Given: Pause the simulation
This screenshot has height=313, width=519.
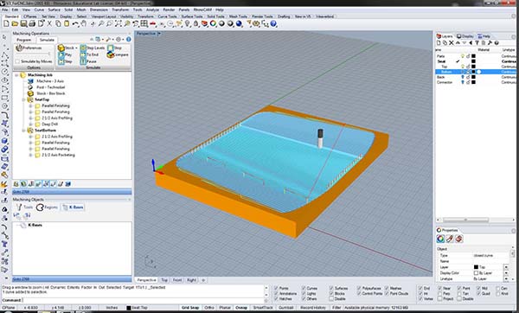Looking at the screenshot, I should (x=88, y=61).
